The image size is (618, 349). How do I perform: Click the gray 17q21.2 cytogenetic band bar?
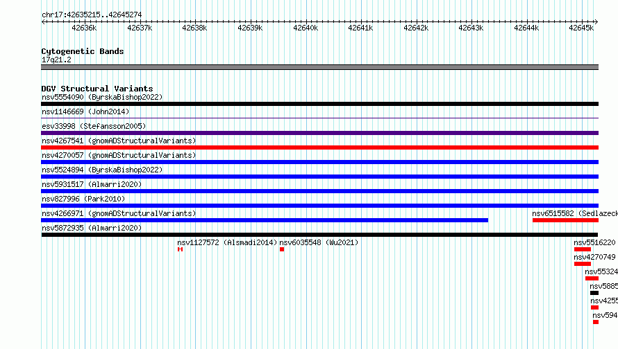[319, 67]
